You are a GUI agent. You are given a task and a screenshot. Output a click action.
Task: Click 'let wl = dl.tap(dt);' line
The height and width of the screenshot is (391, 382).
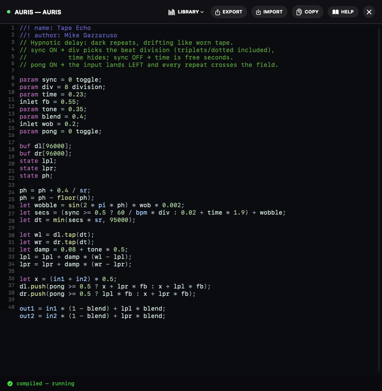(x=57, y=235)
